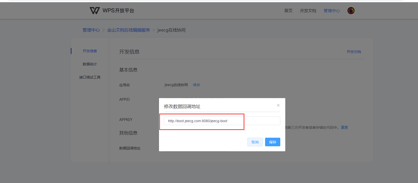Click the APPKEY label
Screen dimensions: 418x183
[x=126, y=120]
